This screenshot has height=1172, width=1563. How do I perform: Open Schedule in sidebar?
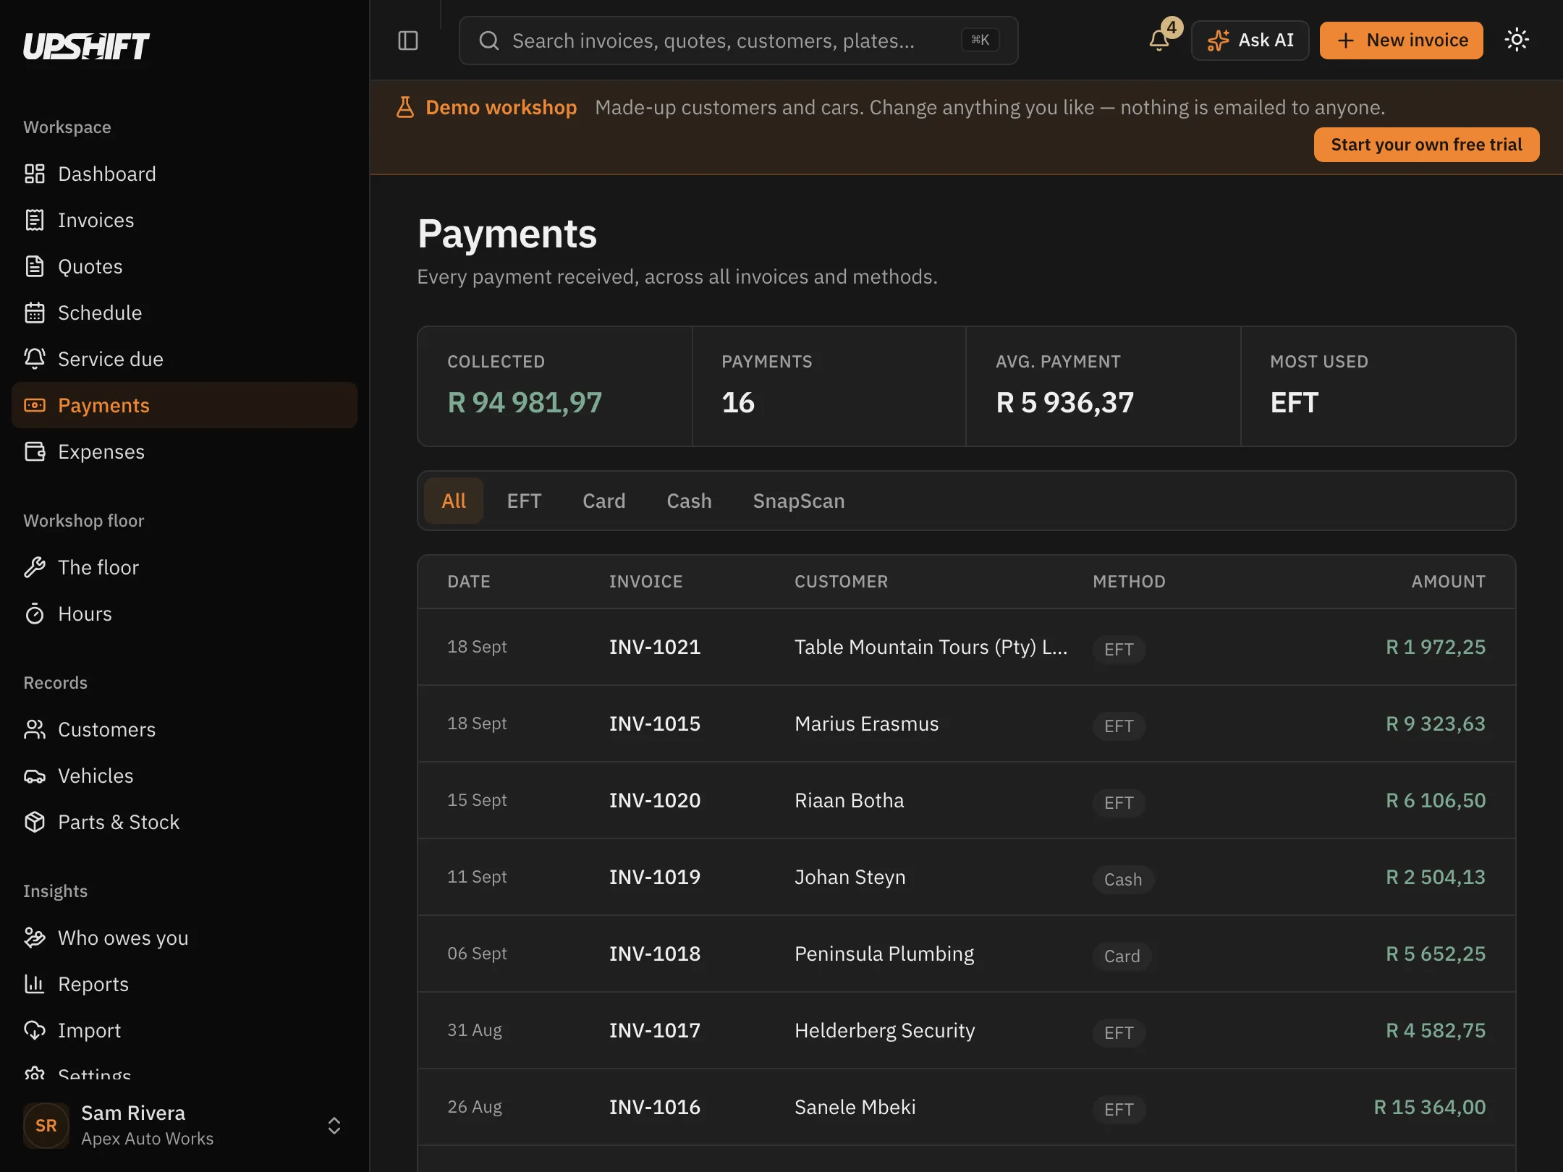coord(185,313)
